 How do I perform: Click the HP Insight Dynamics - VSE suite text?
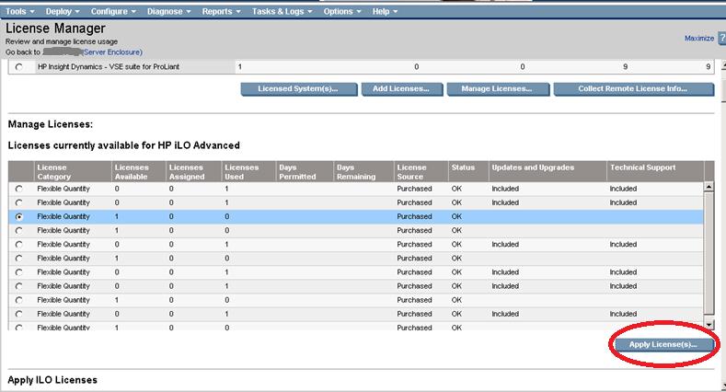(109, 67)
